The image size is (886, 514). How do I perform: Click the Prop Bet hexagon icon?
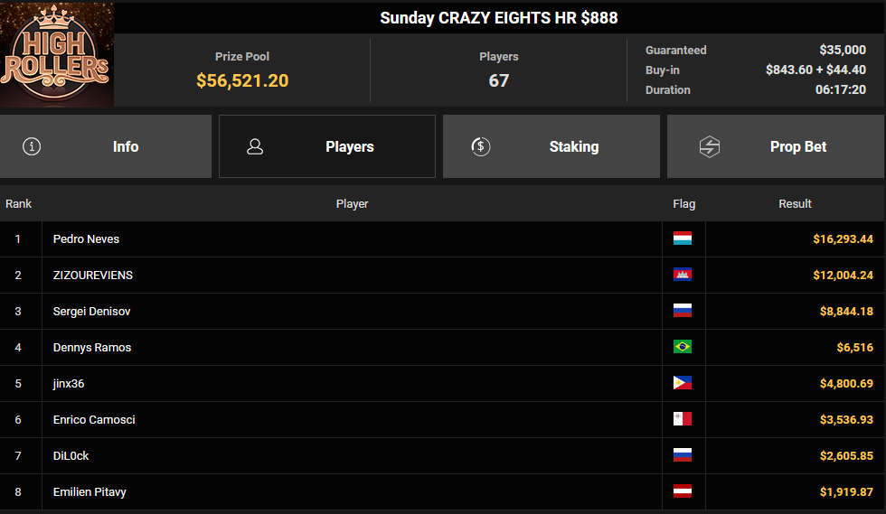coord(710,146)
